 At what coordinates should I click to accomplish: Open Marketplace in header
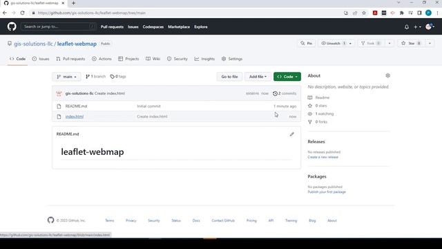[x=179, y=27]
